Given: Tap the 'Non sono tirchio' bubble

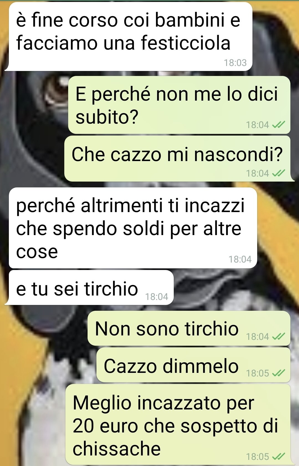Looking at the screenshot, I should (189, 328).
